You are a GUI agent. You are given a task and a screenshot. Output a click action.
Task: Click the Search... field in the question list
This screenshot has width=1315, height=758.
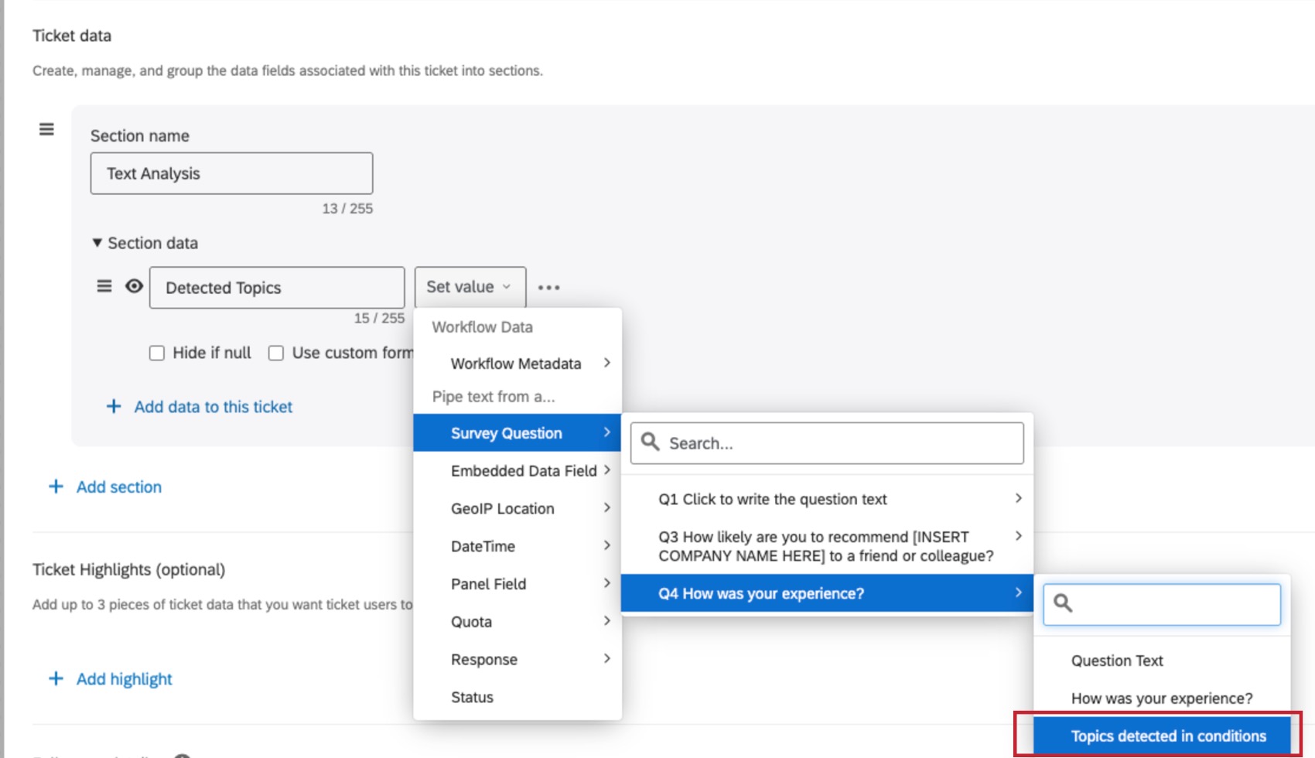tap(827, 443)
